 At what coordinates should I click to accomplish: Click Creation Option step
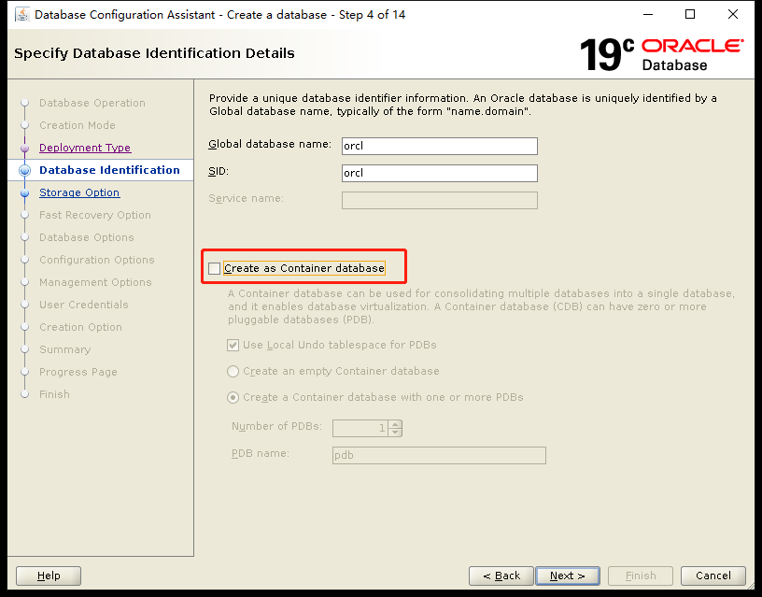point(80,327)
